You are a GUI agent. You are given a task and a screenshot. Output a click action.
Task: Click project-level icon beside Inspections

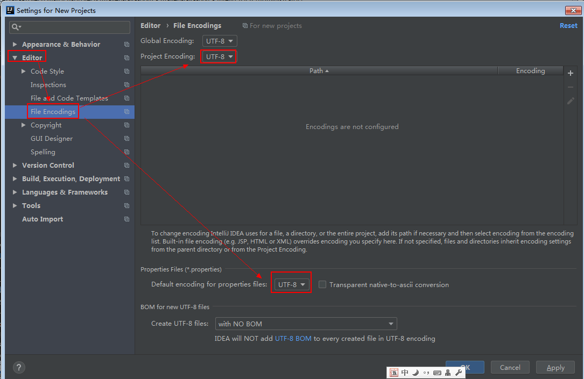coord(126,85)
